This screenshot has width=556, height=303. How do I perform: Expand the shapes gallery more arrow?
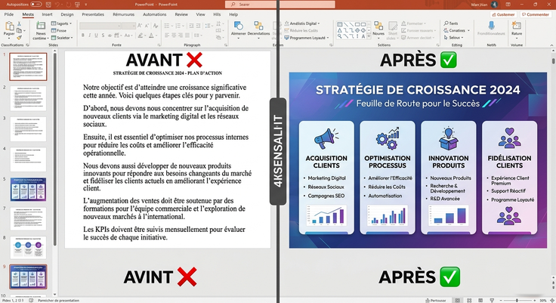(x=369, y=36)
